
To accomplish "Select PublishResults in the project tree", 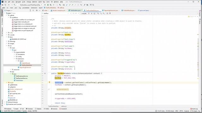I will (26, 63).
